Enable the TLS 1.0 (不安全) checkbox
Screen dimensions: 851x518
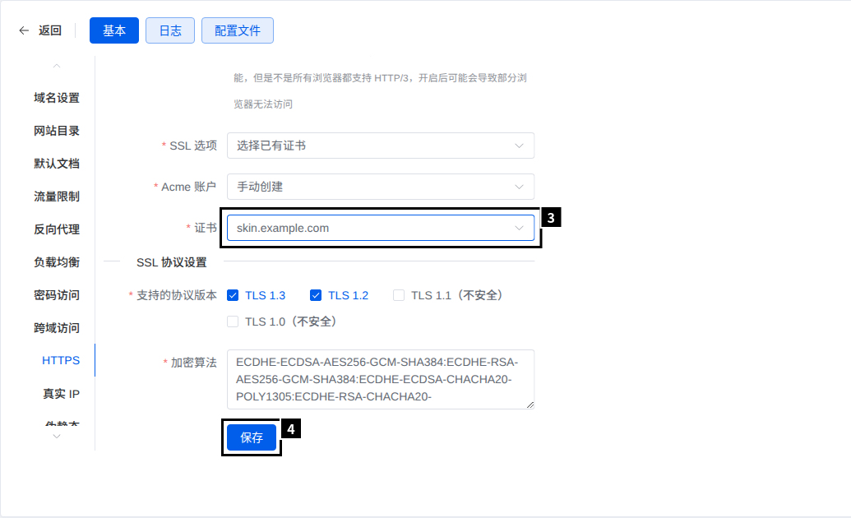point(233,321)
